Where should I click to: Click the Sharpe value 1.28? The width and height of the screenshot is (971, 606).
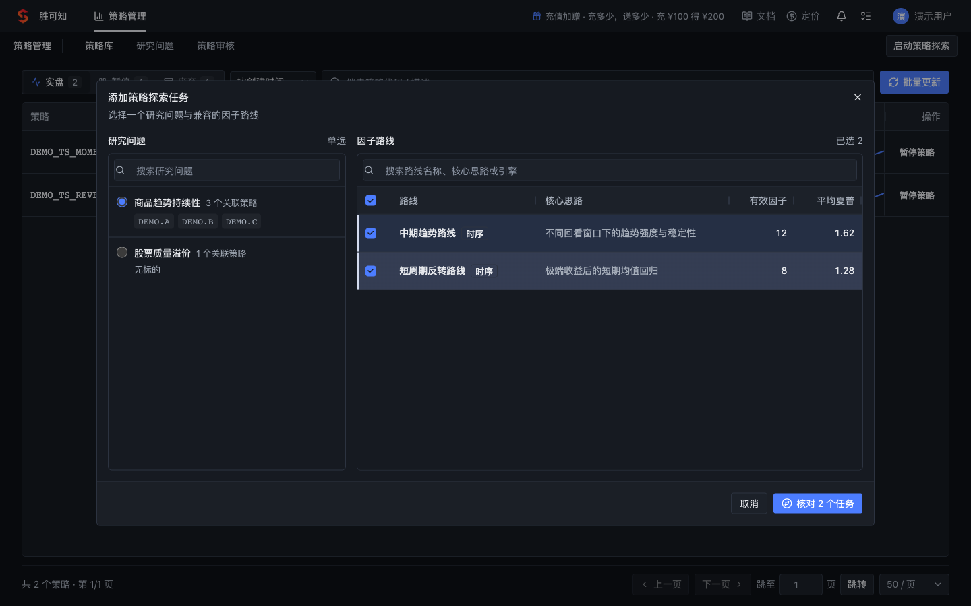click(844, 271)
